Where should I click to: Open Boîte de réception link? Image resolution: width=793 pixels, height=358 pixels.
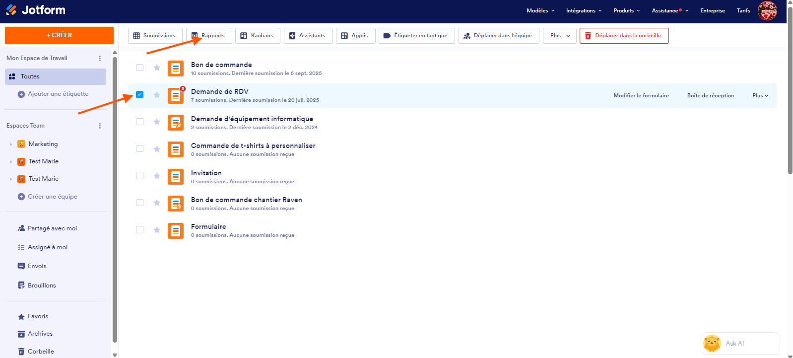[x=710, y=95]
